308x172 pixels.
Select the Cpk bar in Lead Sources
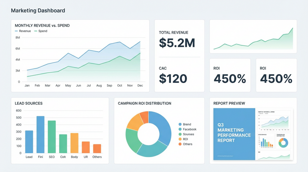[x=63, y=144]
